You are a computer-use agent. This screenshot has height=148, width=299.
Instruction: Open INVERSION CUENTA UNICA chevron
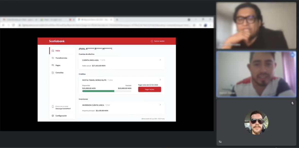pyautogui.click(x=160, y=105)
